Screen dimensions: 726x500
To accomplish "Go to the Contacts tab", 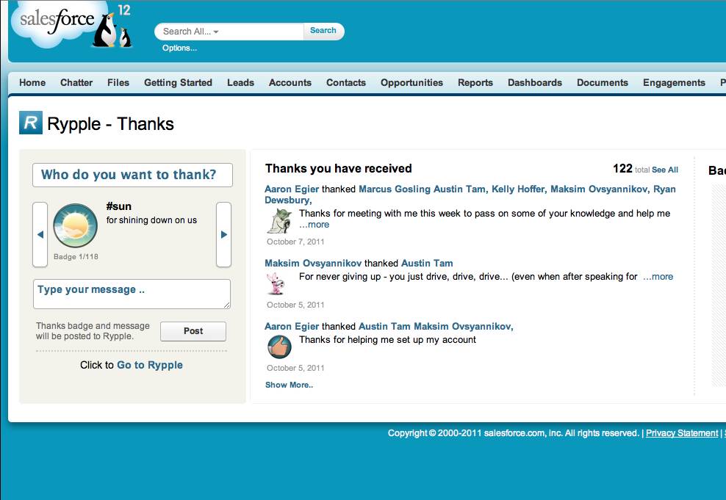I will coord(346,82).
